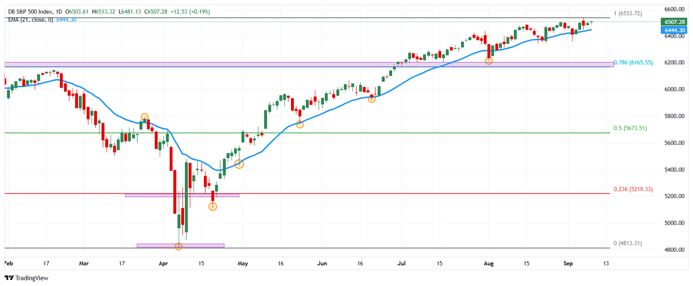Screen dimensions: 693x286
Task: Click the green 6507.28 price tag on axis
Action: [x=674, y=22]
